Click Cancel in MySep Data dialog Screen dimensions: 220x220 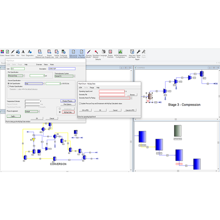pyautogui.click(x=115, y=110)
